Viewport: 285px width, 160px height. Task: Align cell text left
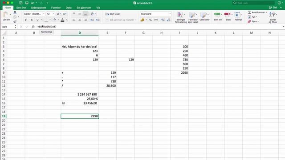(74, 20)
